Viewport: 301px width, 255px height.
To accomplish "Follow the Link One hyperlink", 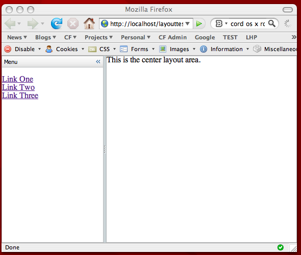I will click(x=17, y=79).
